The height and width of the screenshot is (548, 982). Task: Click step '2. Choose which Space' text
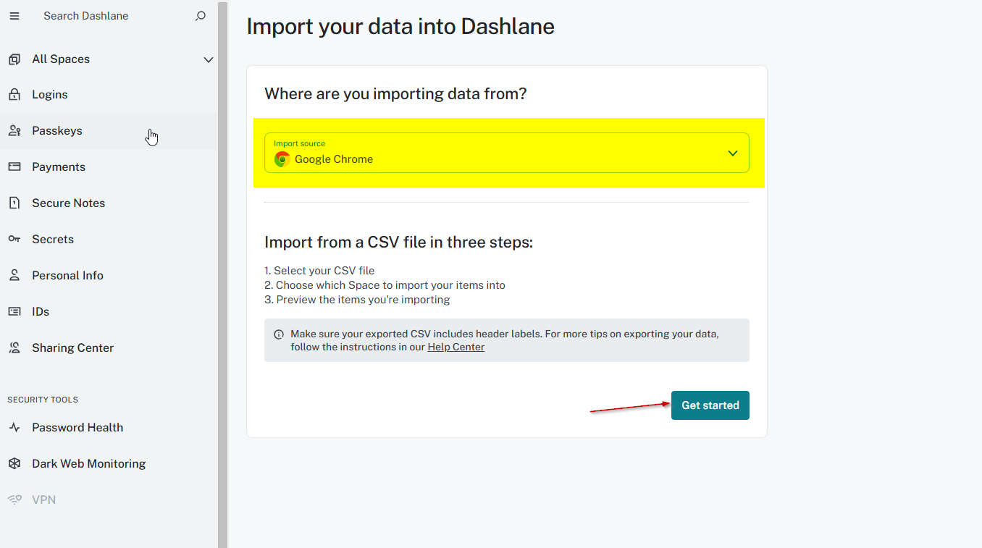[x=385, y=285]
